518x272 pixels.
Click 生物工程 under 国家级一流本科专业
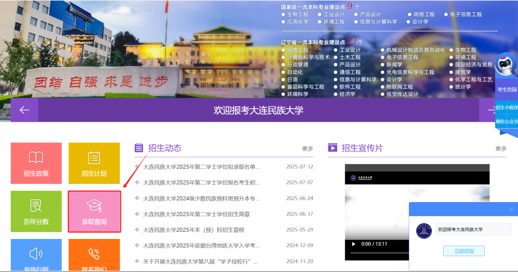click(x=298, y=14)
